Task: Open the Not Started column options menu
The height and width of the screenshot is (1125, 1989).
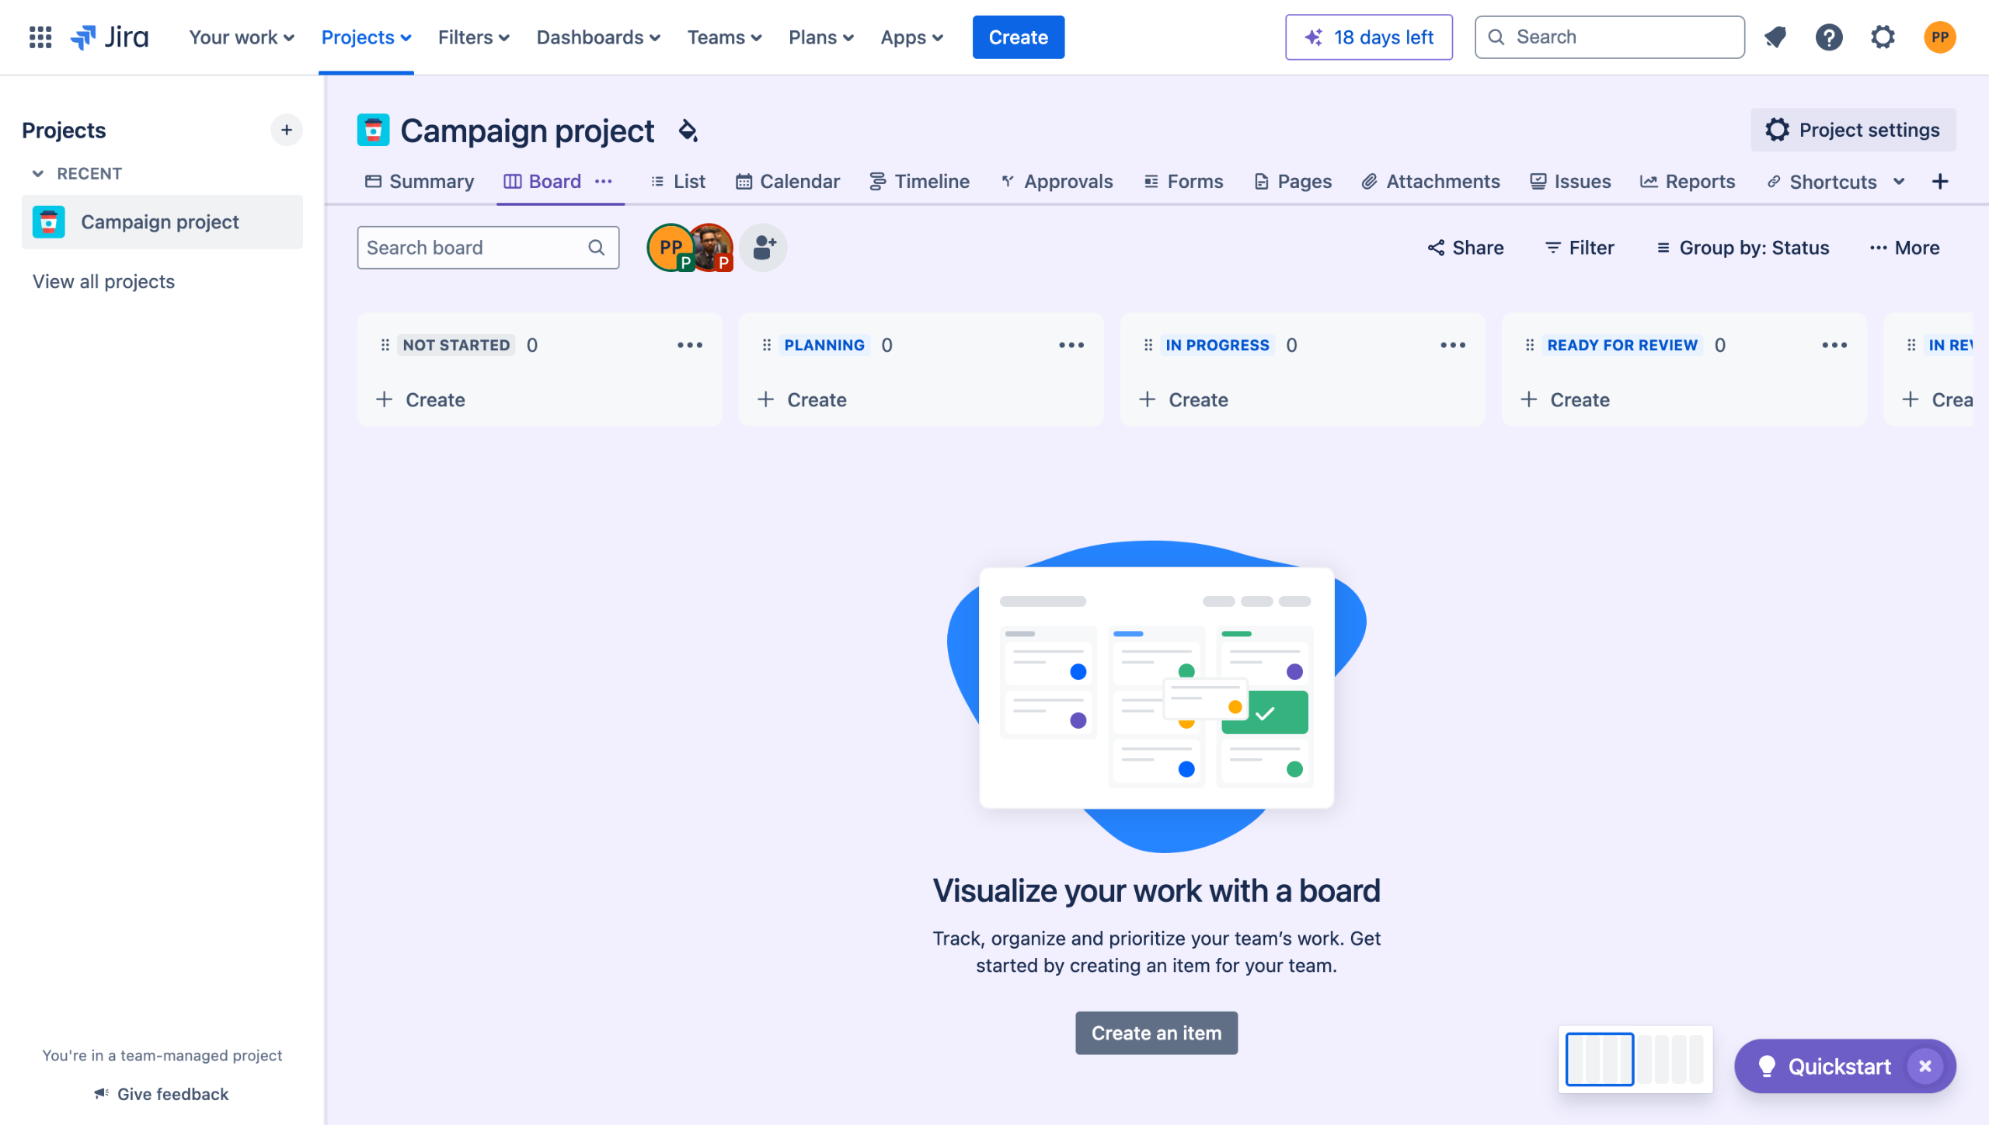Action: (689, 345)
